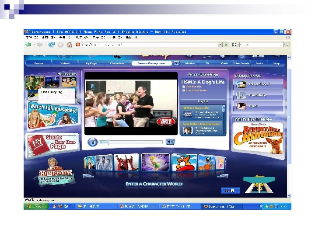Click the Beverly Hills Chihuahua movie poster
Viewport: 315px width, 236px height.
[258, 138]
